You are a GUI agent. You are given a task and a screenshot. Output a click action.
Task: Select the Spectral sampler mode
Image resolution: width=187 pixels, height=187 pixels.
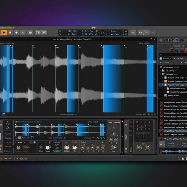[8, 138]
